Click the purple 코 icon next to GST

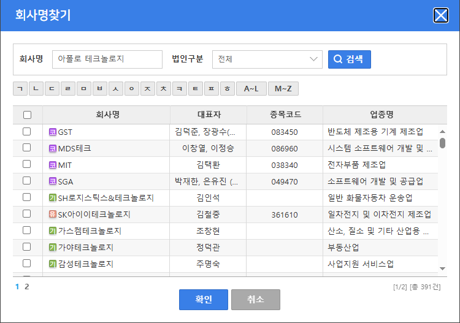[x=53, y=132]
